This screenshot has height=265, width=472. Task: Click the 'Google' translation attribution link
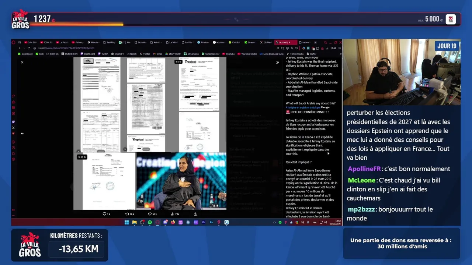click(325, 107)
